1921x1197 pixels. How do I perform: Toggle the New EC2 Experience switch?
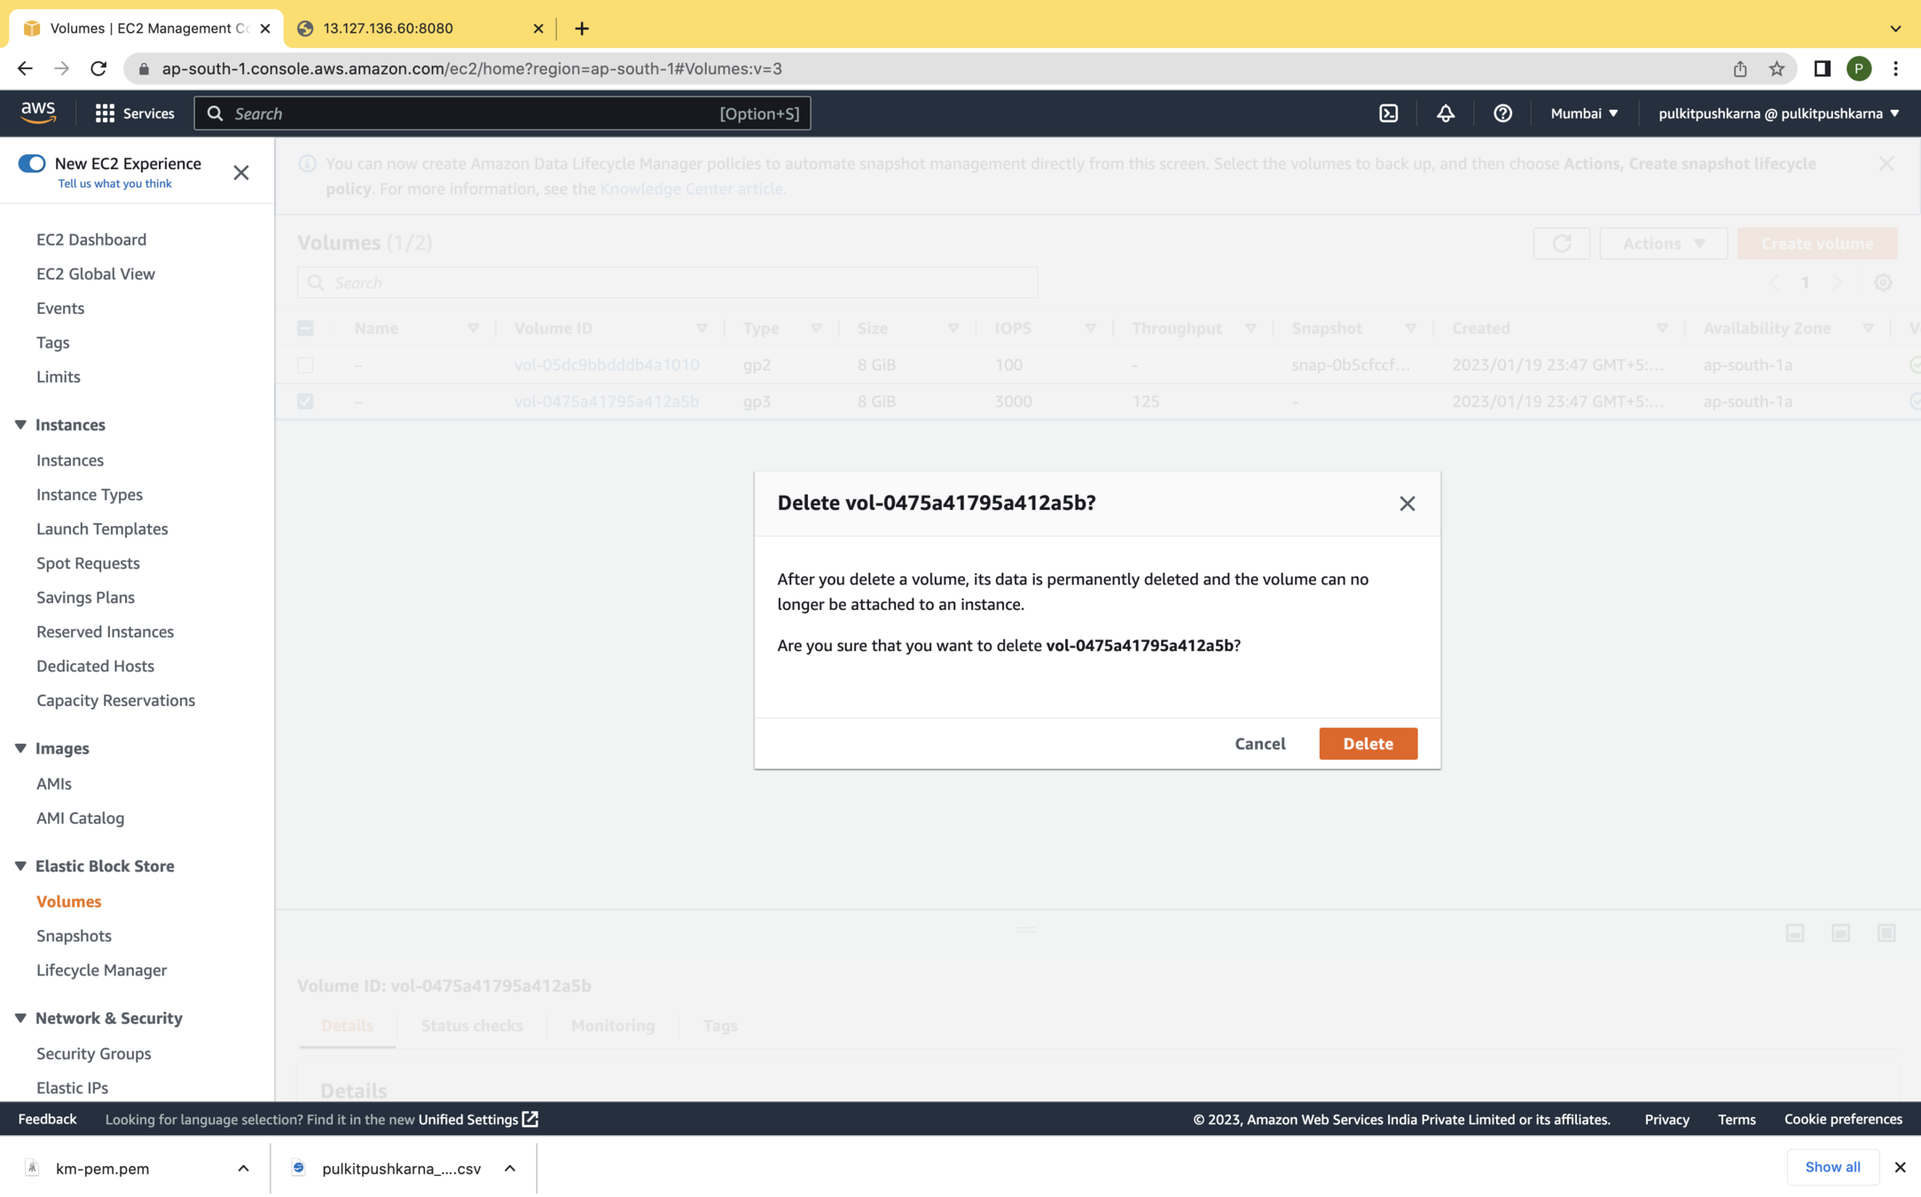(32, 163)
